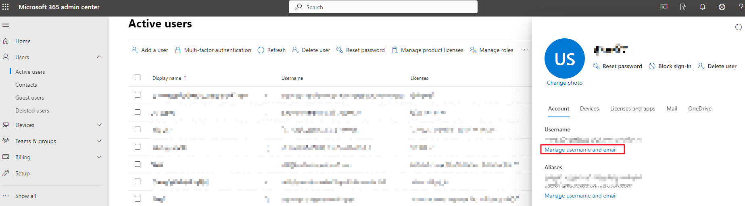Select Deleted users in sidebar
The height and width of the screenshot is (206, 745).
[x=32, y=110]
